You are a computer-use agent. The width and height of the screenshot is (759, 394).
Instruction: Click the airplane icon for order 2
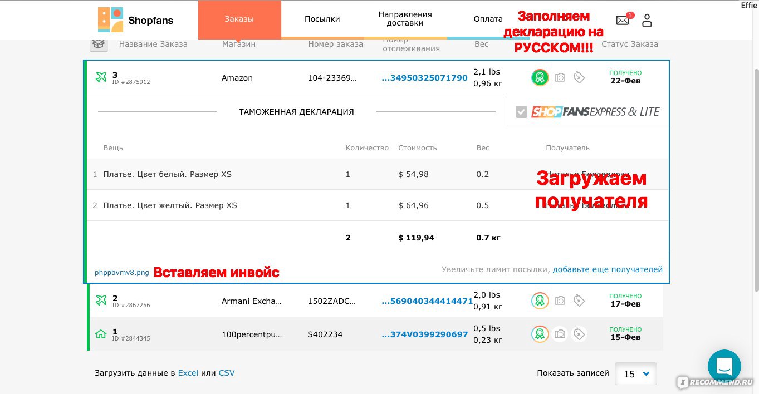pos(101,301)
